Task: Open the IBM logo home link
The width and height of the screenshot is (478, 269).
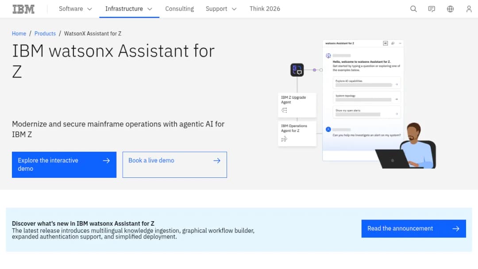Action: pos(23,9)
